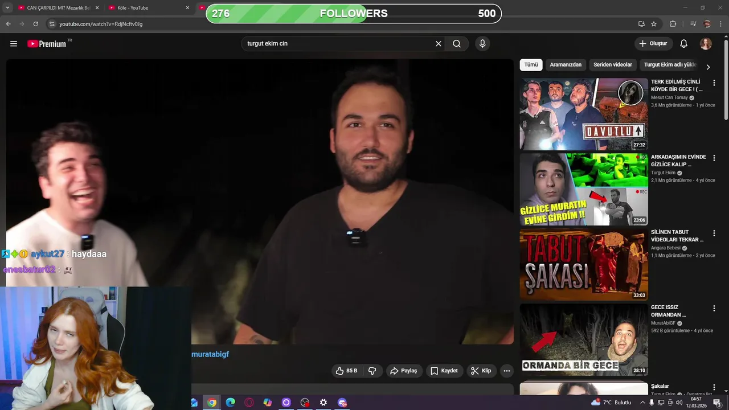
Task: Open OBS Studio from taskbar
Action: (305, 403)
